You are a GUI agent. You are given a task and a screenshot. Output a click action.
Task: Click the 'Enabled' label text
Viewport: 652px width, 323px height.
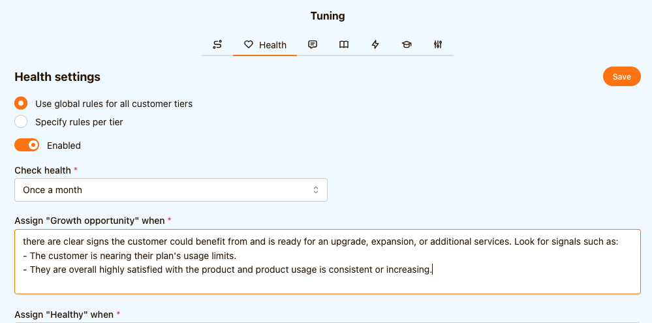click(64, 146)
